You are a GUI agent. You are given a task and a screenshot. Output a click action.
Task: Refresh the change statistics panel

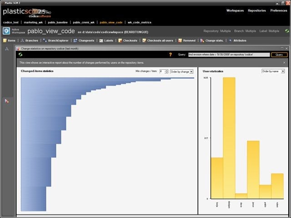coord(20,54)
